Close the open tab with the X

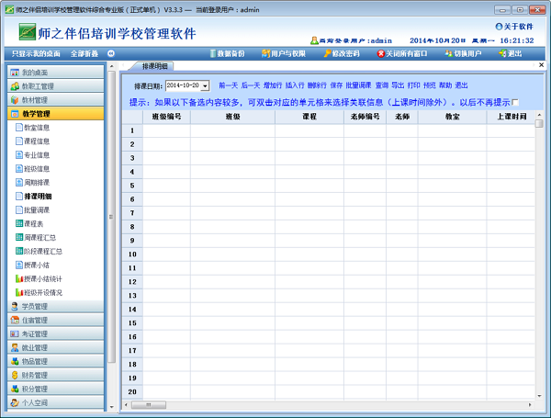(541, 65)
